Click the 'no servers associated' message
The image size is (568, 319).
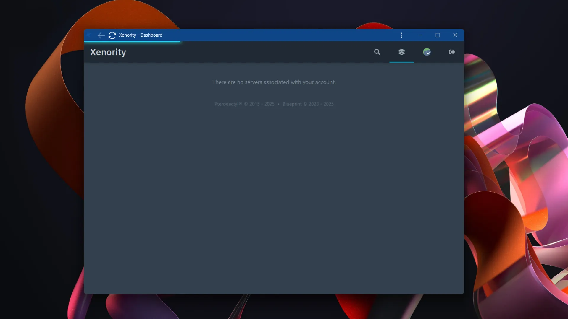point(274,82)
